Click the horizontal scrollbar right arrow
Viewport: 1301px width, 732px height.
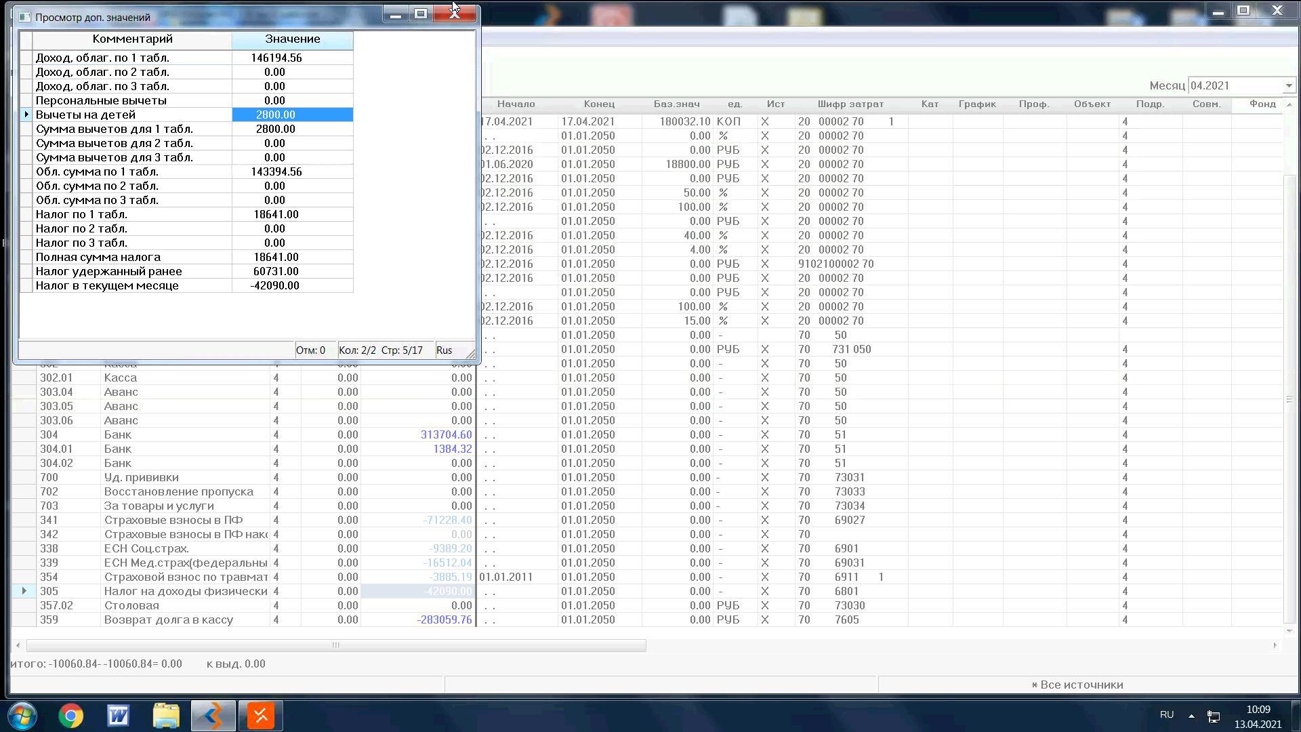[1275, 645]
